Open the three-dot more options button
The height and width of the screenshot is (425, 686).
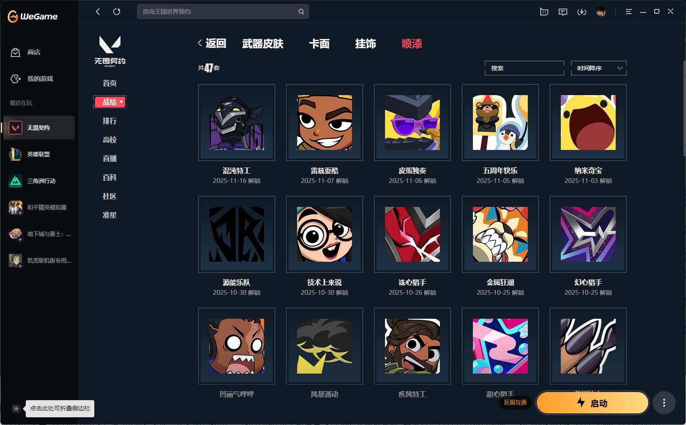pyautogui.click(x=664, y=403)
